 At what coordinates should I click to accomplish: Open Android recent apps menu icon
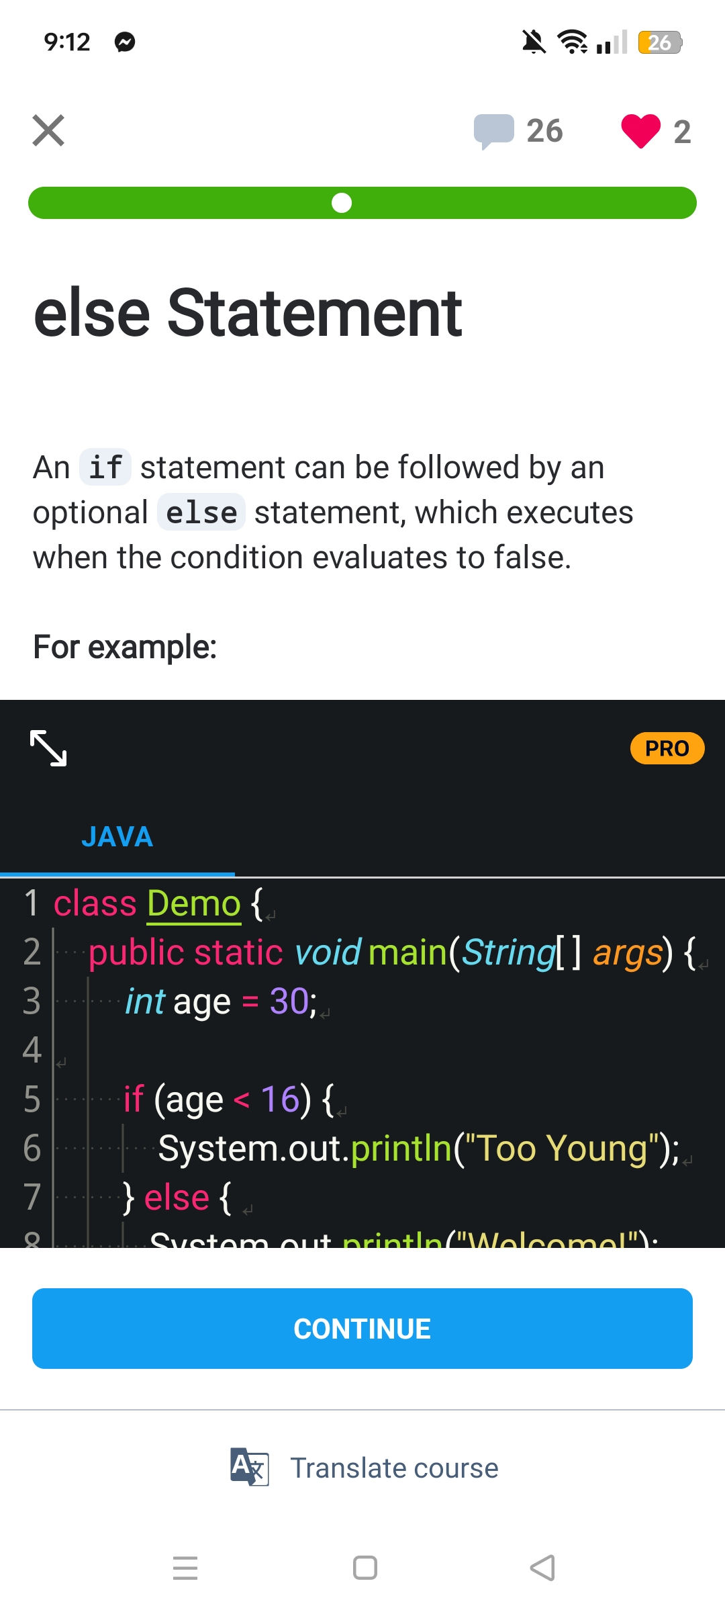point(185,1568)
